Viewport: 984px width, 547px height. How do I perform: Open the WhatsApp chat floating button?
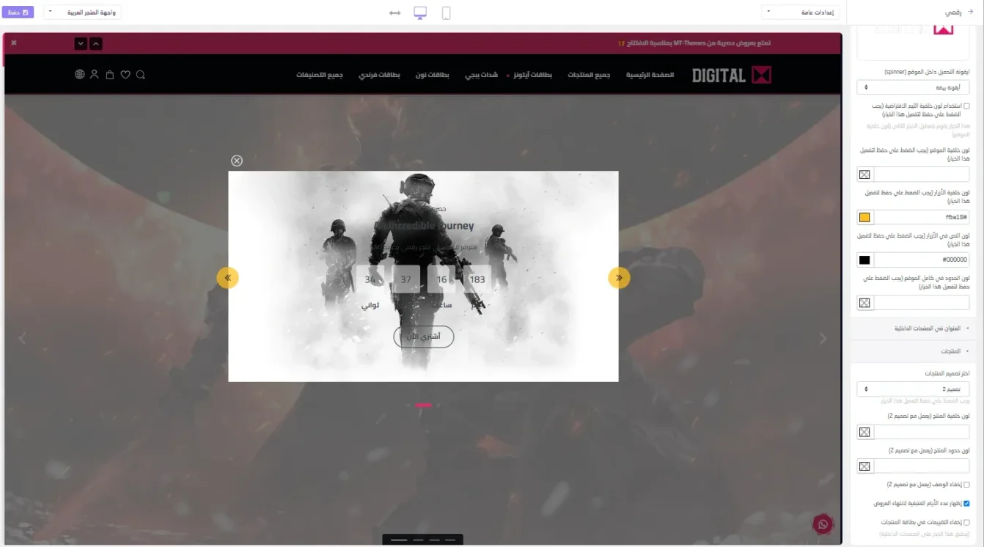coord(823,524)
